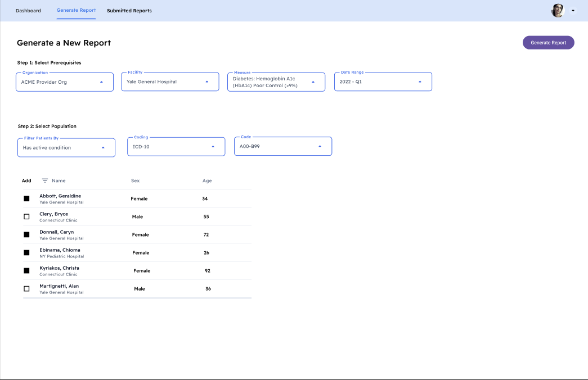Click the Generate Report button
588x380 pixels.
point(548,42)
